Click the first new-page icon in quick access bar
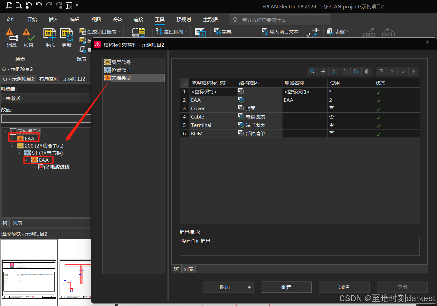The height and width of the screenshot is (306, 437). pos(9,5)
